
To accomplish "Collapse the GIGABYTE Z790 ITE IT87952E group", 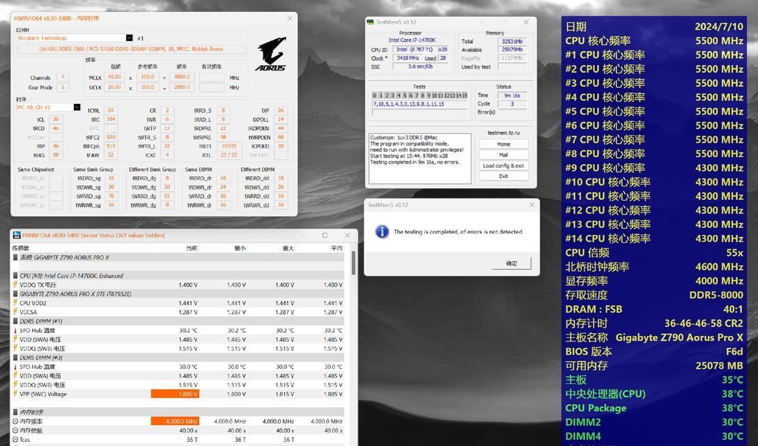I will (178, 293).
